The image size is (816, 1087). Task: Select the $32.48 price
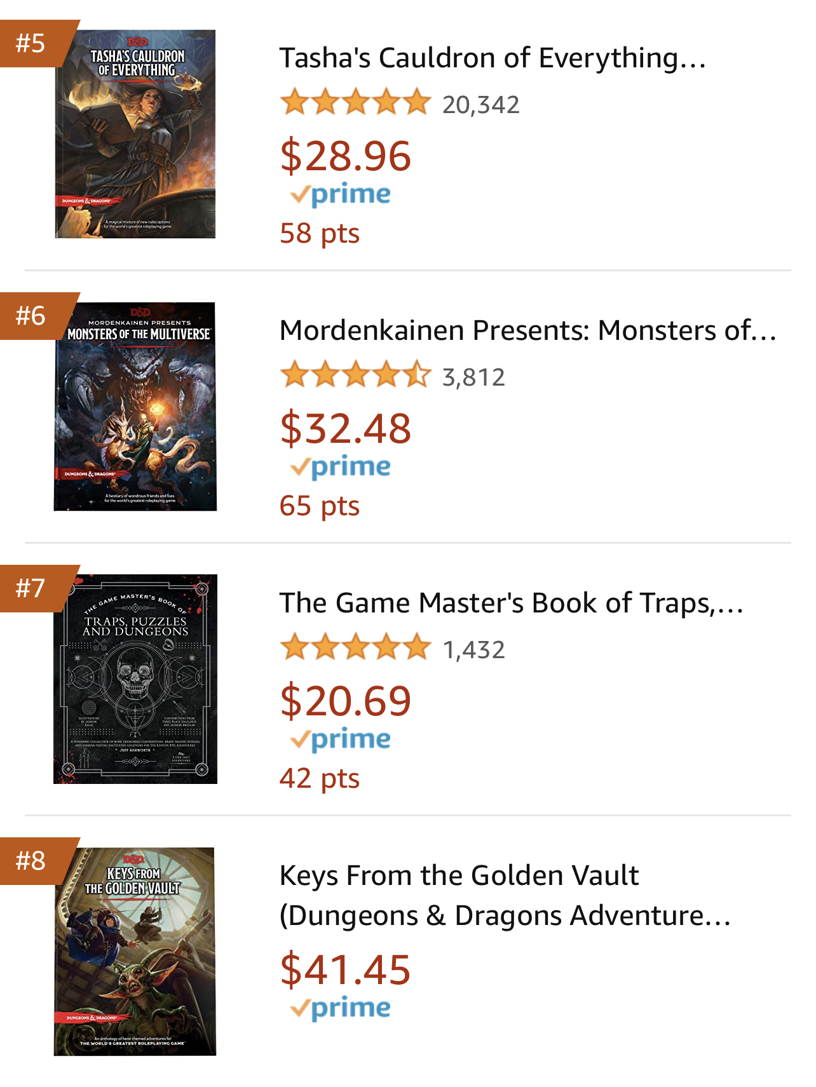point(346,429)
